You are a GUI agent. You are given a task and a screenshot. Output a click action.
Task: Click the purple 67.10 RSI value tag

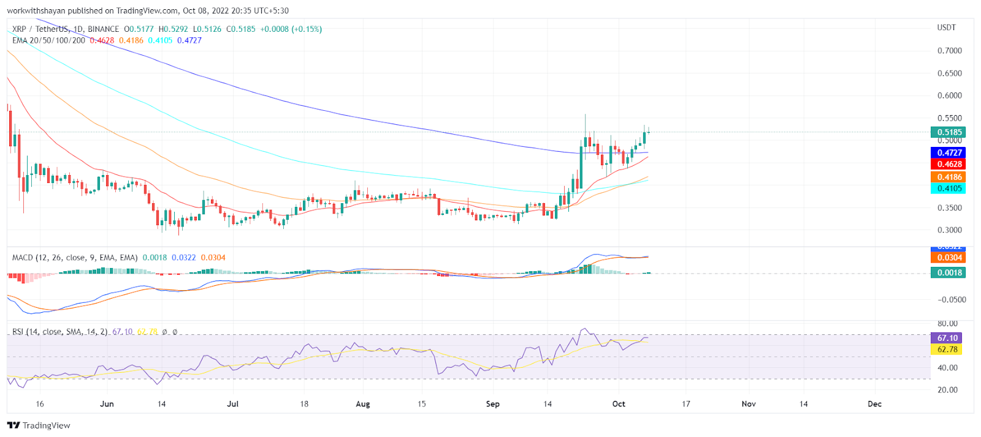click(x=946, y=338)
